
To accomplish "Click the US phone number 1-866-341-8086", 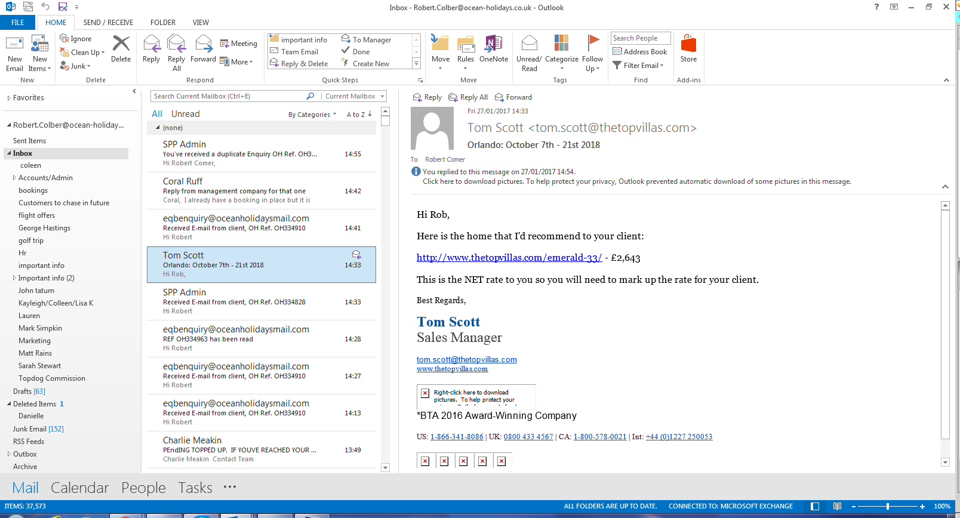I will [457, 437].
